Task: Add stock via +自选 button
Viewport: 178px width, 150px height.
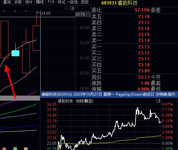Action: [x=73, y=2]
